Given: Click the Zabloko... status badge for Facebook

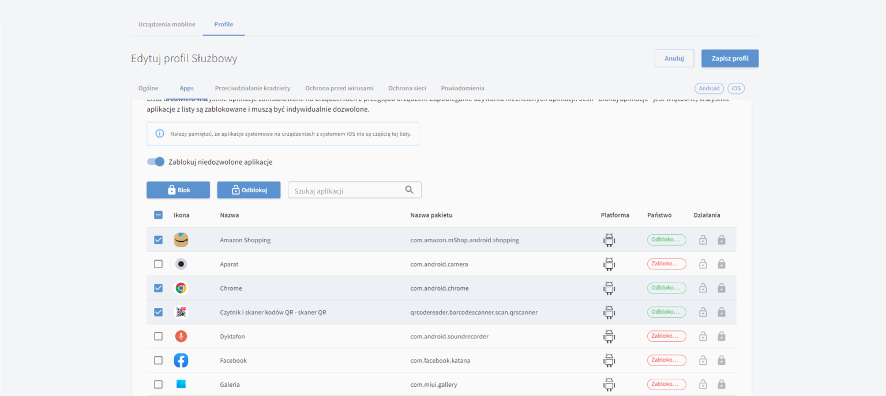Looking at the screenshot, I should 666,360.
